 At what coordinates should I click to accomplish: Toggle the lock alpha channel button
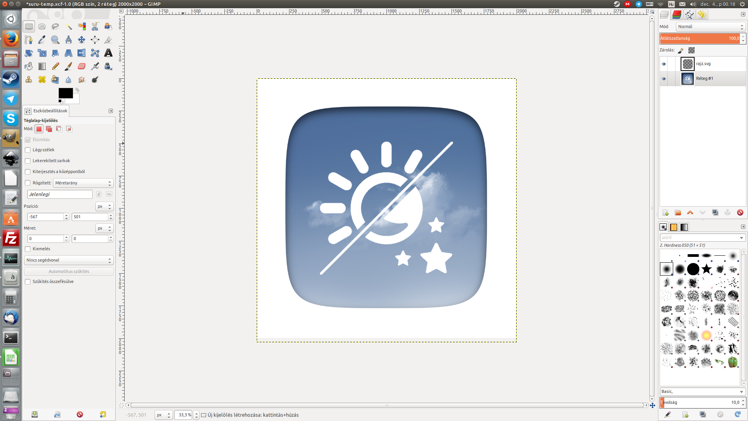tap(692, 50)
